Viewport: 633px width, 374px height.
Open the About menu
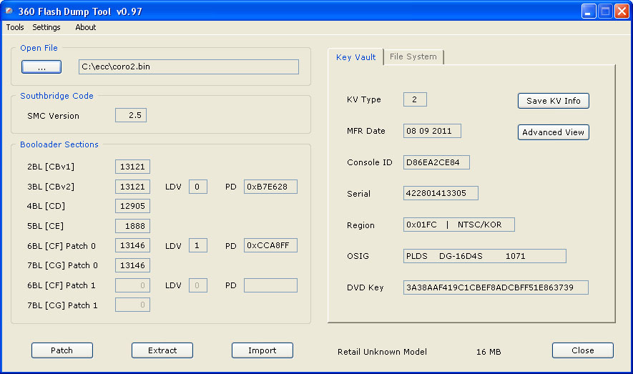(86, 27)
